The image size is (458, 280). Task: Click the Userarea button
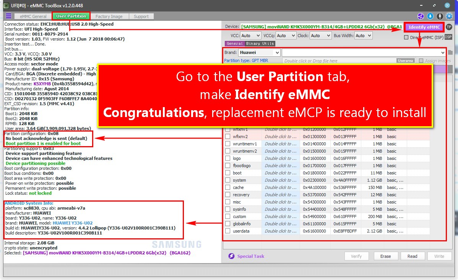pos(405,60)
